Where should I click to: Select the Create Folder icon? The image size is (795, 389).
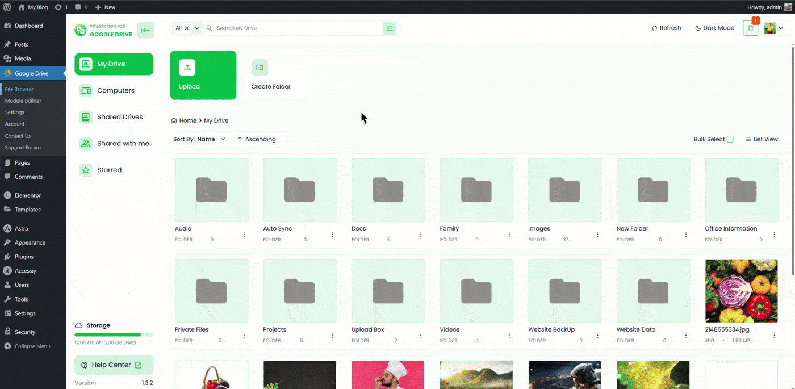(260, 67)
